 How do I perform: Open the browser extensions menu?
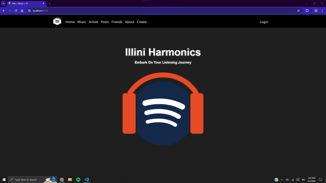pyautogui.click(x=307, y=11)
